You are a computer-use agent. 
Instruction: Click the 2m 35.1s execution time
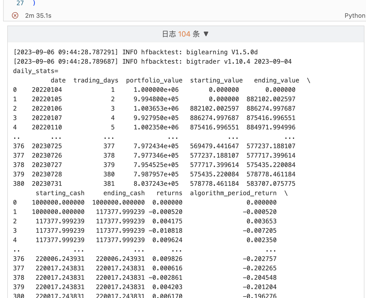[38, 16]
